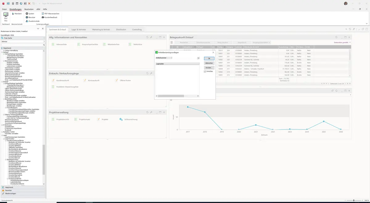Image resolution: width=370 pixels, height=203 pixels.
Task: Click the Lagerplatz list horizontal scrollbar
Action: [177, 96]
